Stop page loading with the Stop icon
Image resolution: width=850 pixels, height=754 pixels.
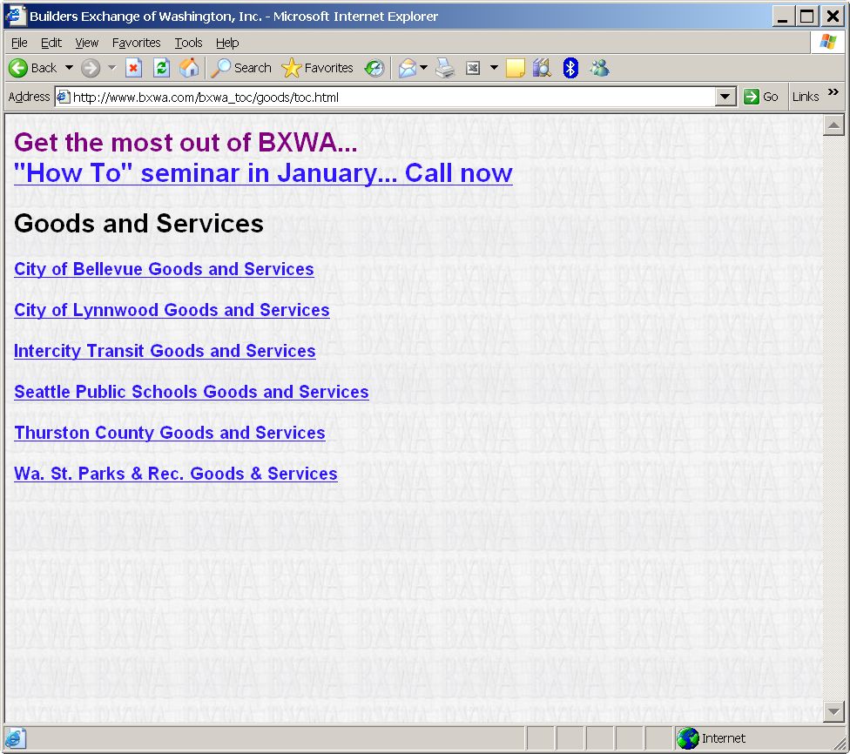tap(133, 68)
